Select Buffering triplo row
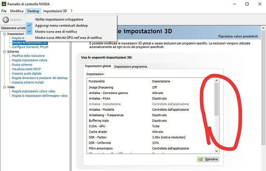Viewport: 266px width, 171px height. pos(150,121)
